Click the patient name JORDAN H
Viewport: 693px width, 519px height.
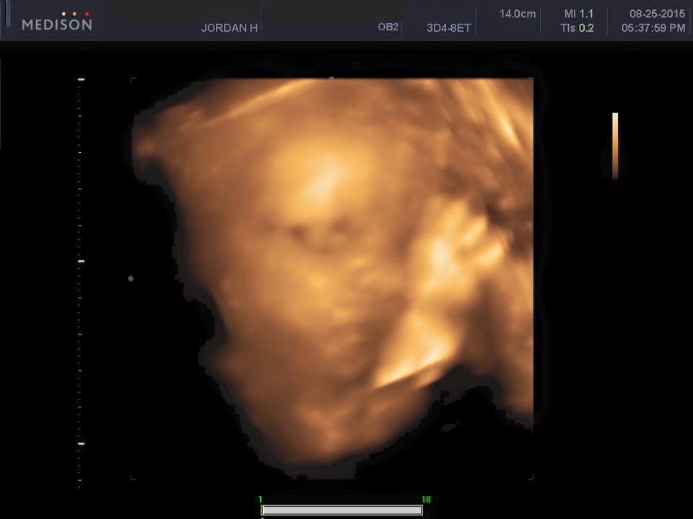(230, 28)
